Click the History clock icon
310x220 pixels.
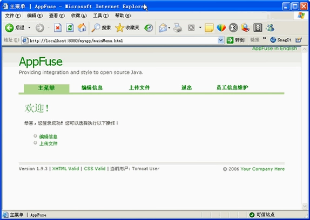click(149, 28)
